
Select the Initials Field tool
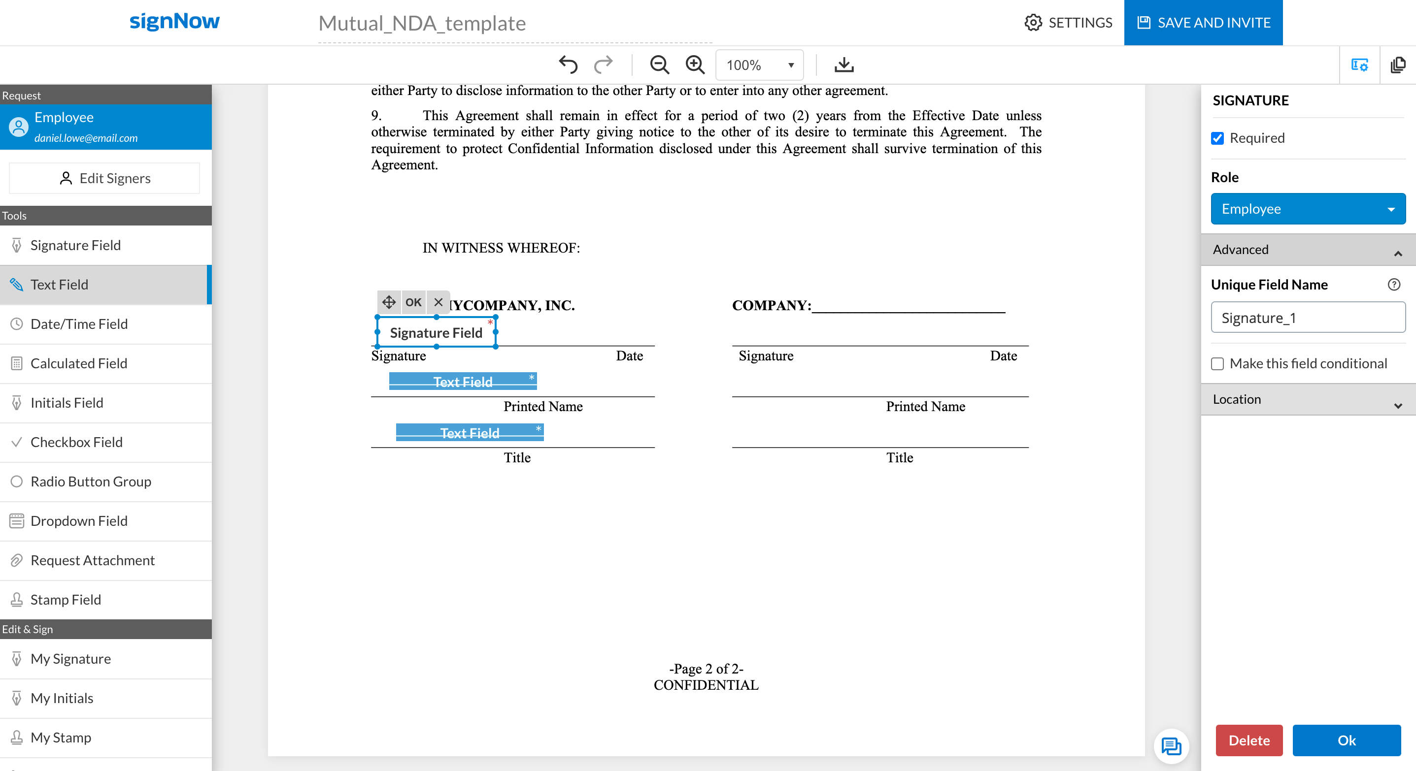(x=67, y=403)
